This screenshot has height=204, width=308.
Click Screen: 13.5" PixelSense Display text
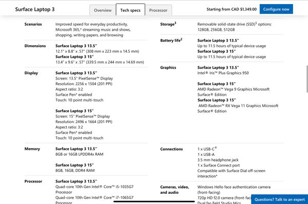coord(84,78)
